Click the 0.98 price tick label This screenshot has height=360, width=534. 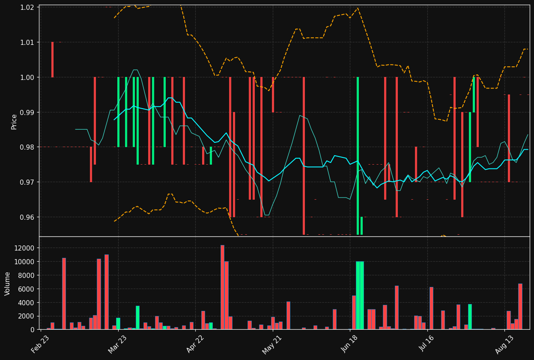(28, 147)
